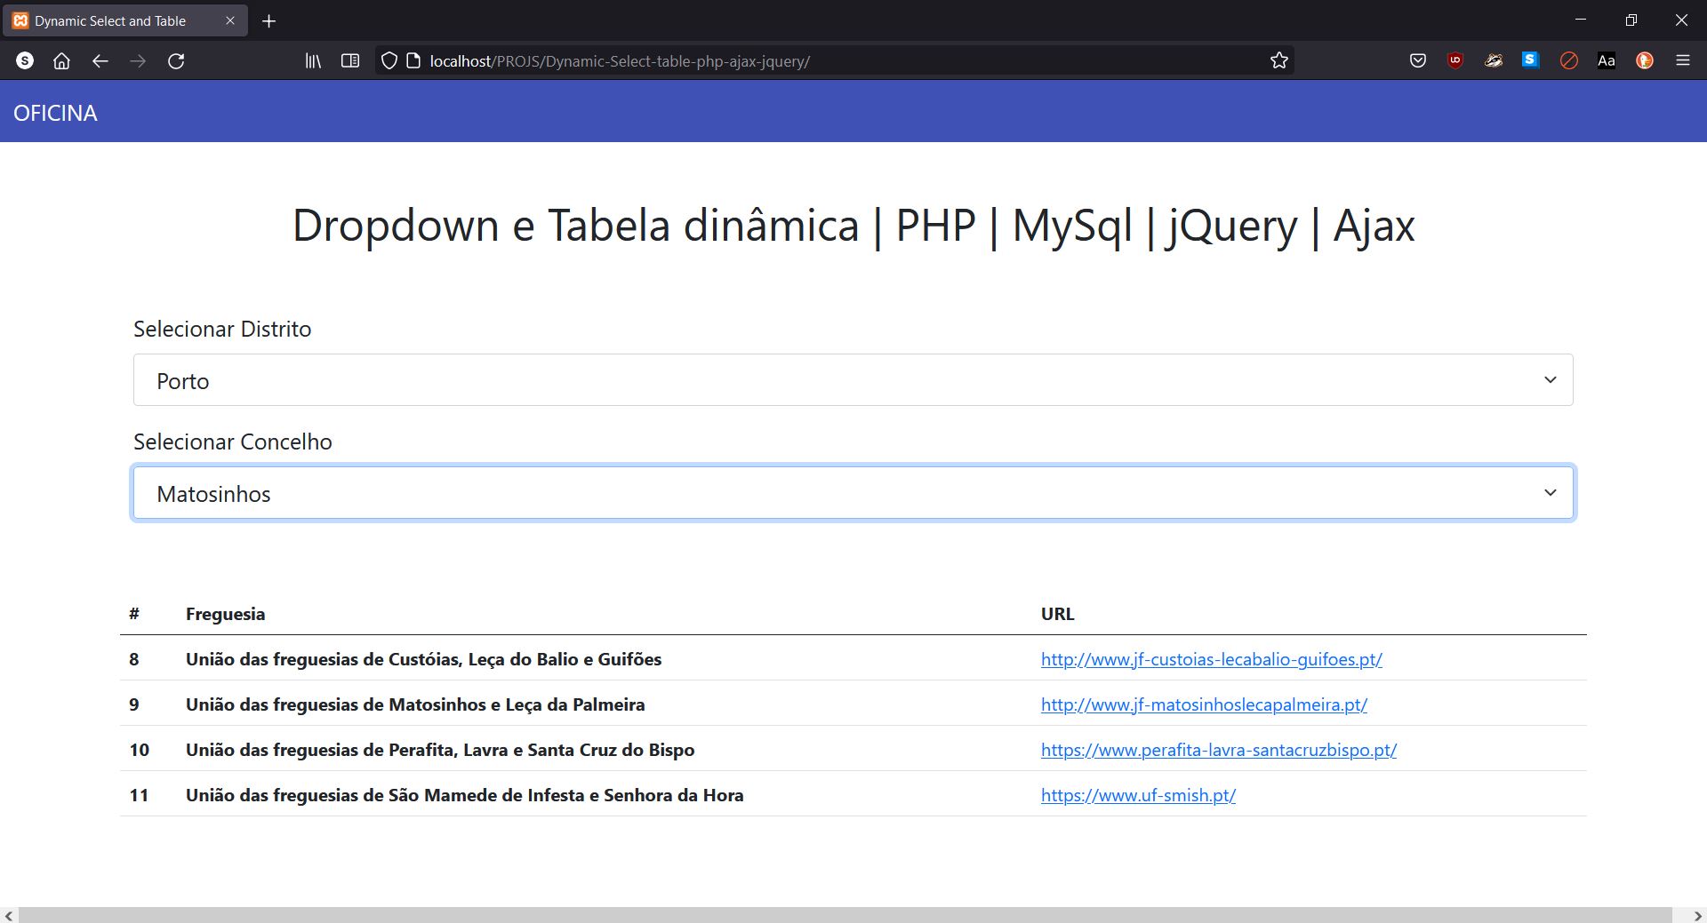
Task: Toggle the sidebars icon in toolbar
Action: pos(350,61)
